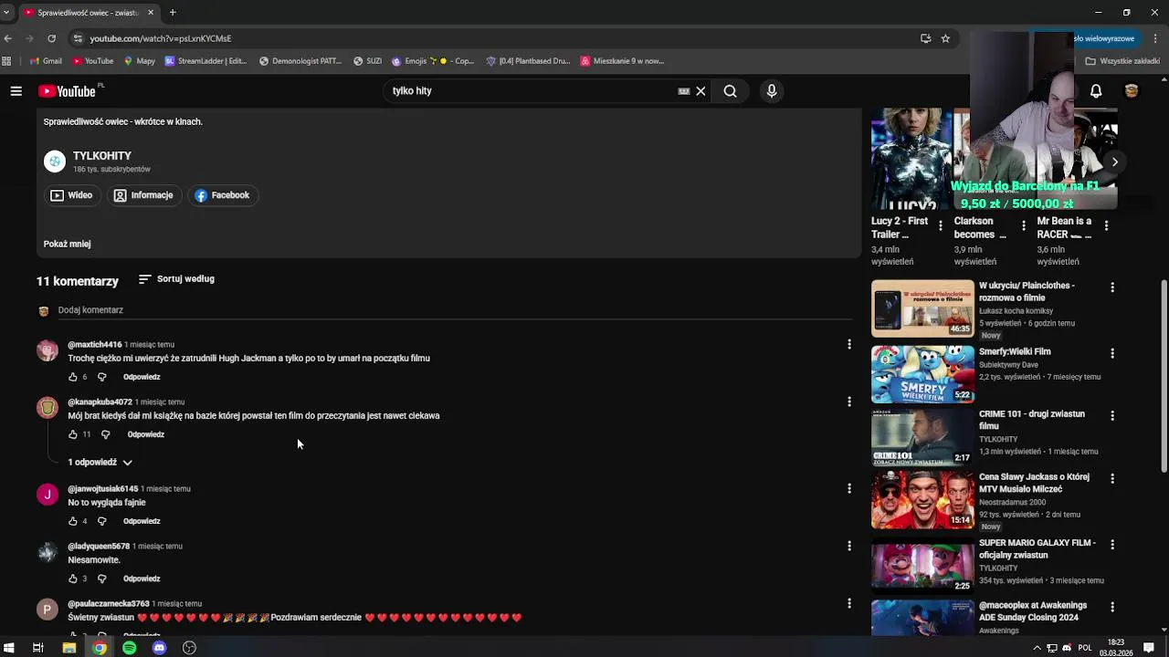Open Smerfy: Wielki Film thumbnail
The image size is (1169, 657).
point(922,374)
